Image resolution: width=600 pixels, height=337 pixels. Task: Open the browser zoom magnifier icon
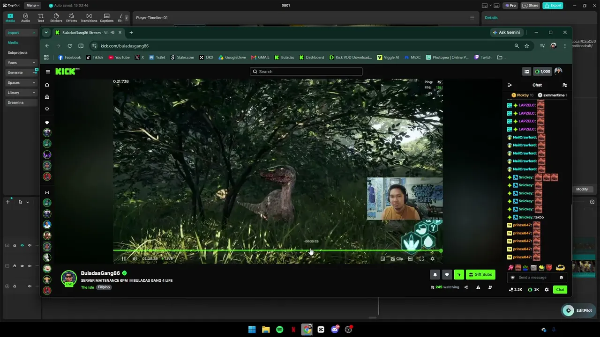tap(517, 46)
